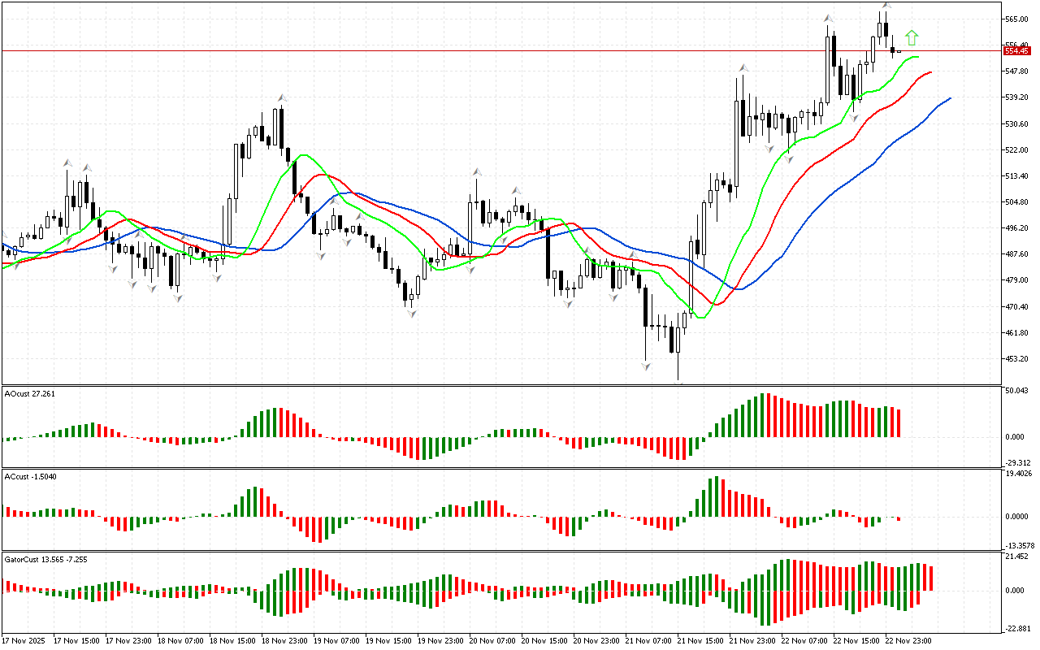The image size is (1040, 650).
Task: Click the down fractal near the 453.20 level
Action: [646, 366]
